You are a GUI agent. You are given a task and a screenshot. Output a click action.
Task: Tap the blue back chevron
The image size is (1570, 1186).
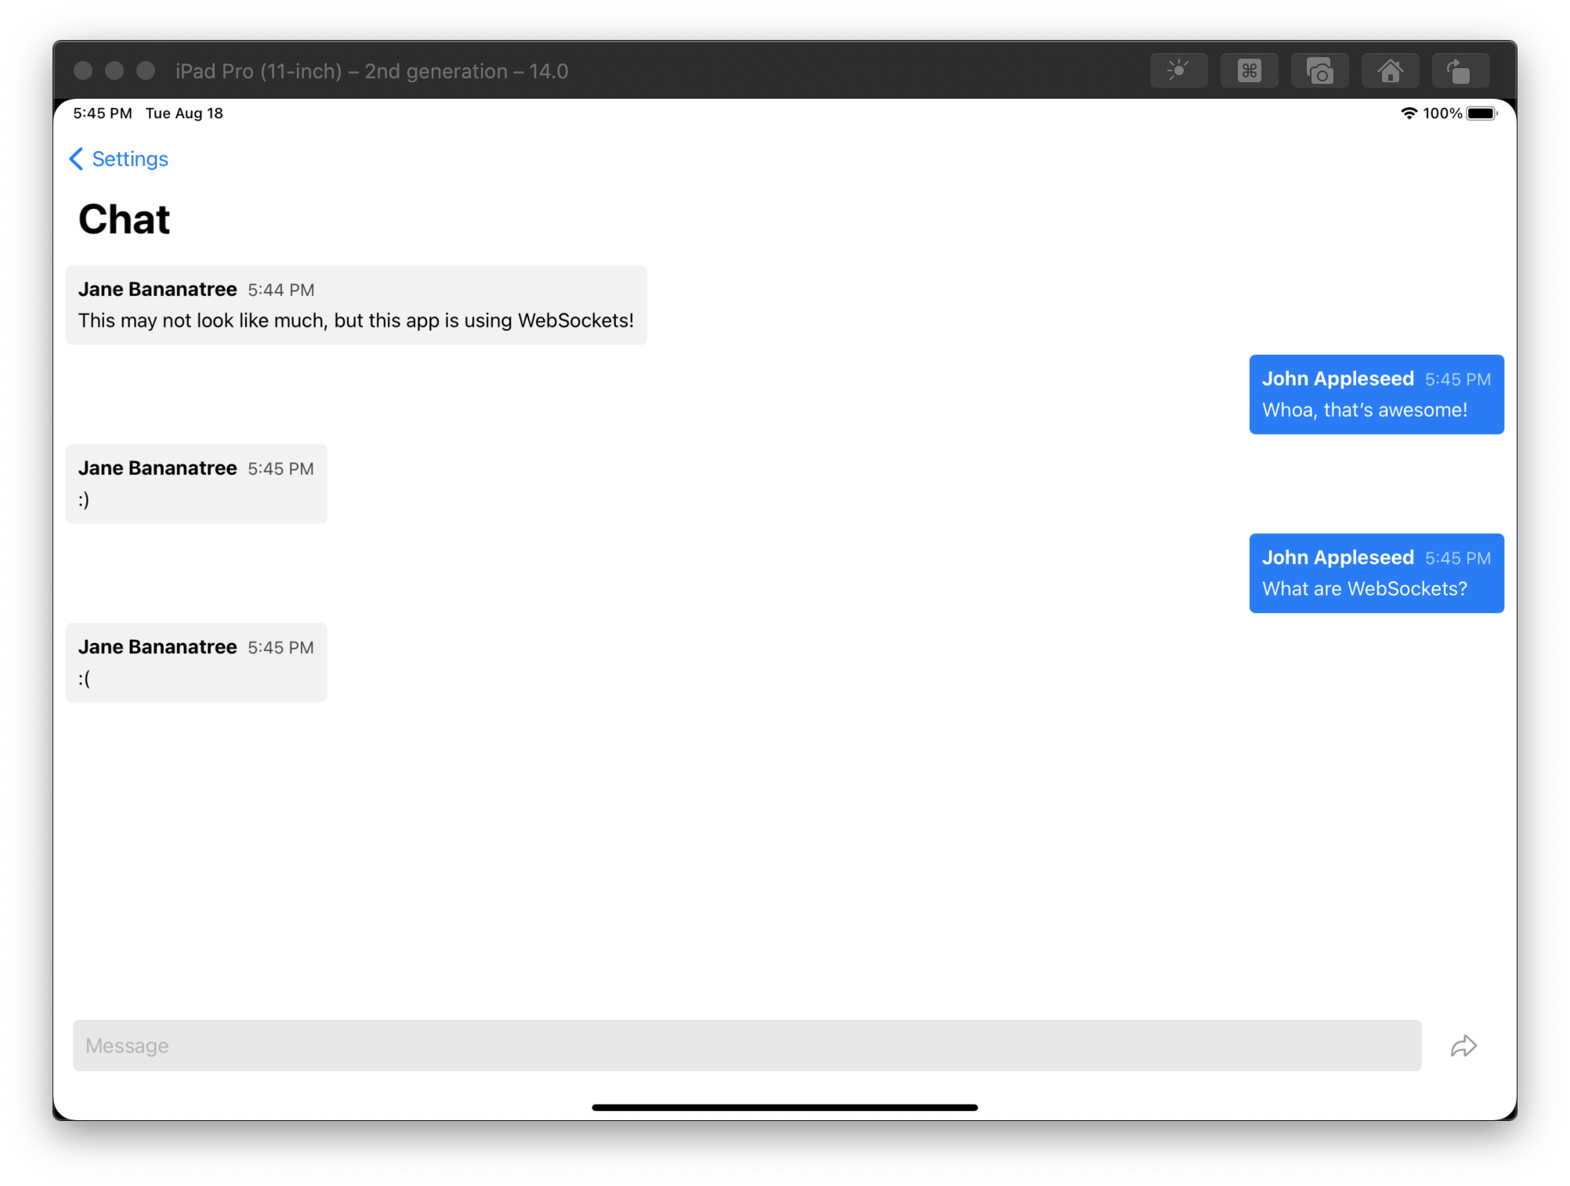pos(76,159)
